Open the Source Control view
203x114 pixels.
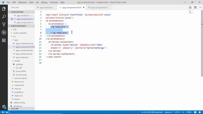click(x=4, y=24)
